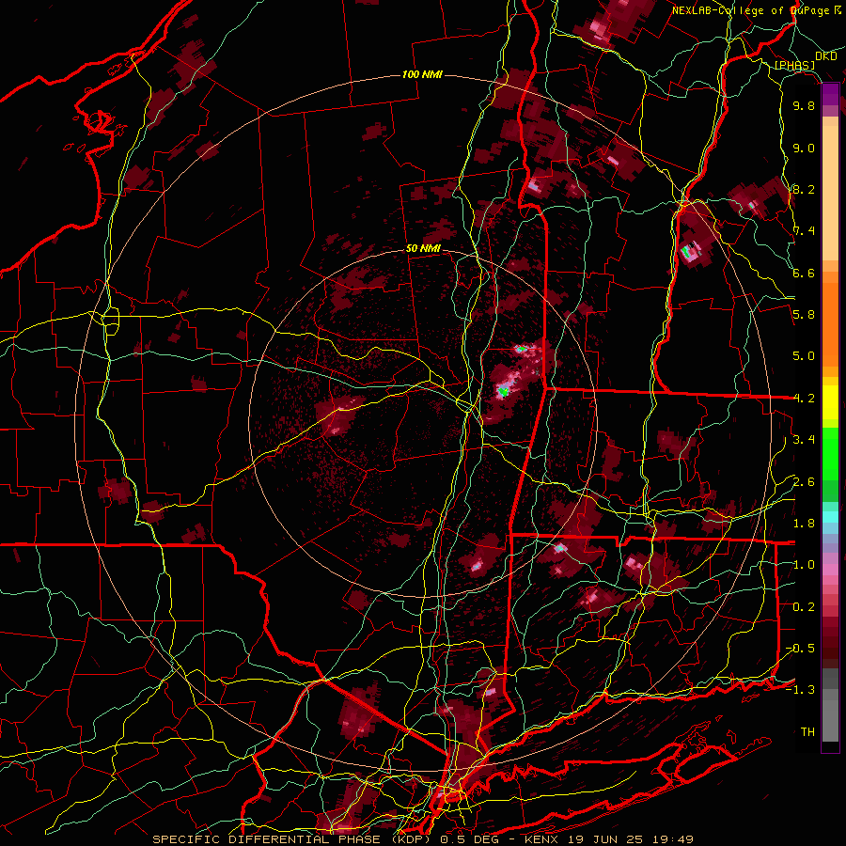Viewport: 846px width, 846px height.
Task: Click the NEXLAB-College of DuPage credit text
Action: pos(756,10)
